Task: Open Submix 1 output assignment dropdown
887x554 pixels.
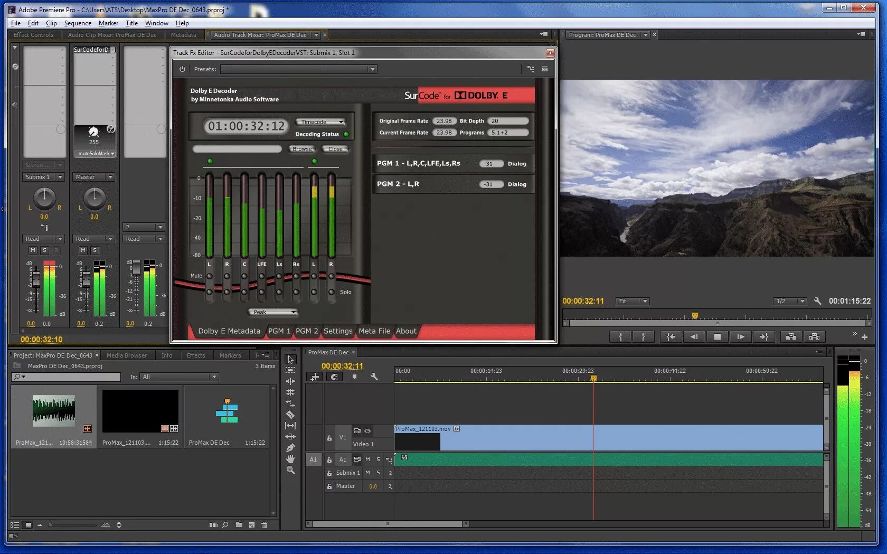Action: (43, 177)
